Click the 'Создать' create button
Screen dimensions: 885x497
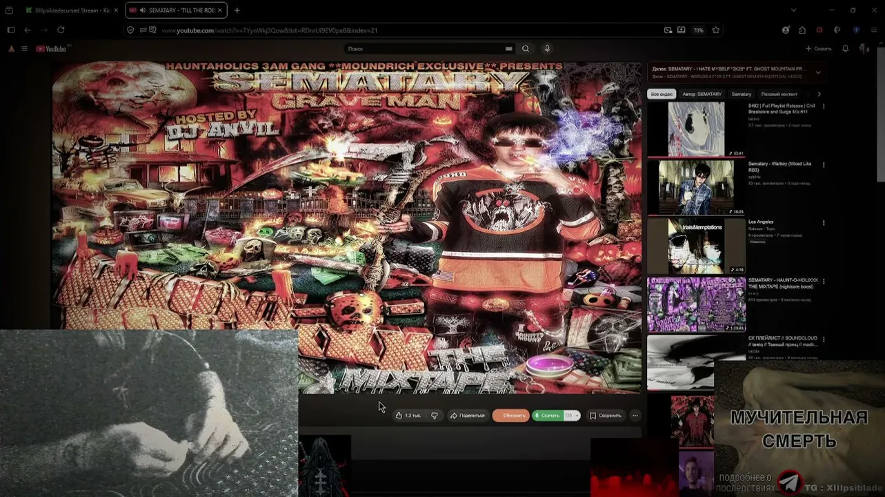(818, 49)
